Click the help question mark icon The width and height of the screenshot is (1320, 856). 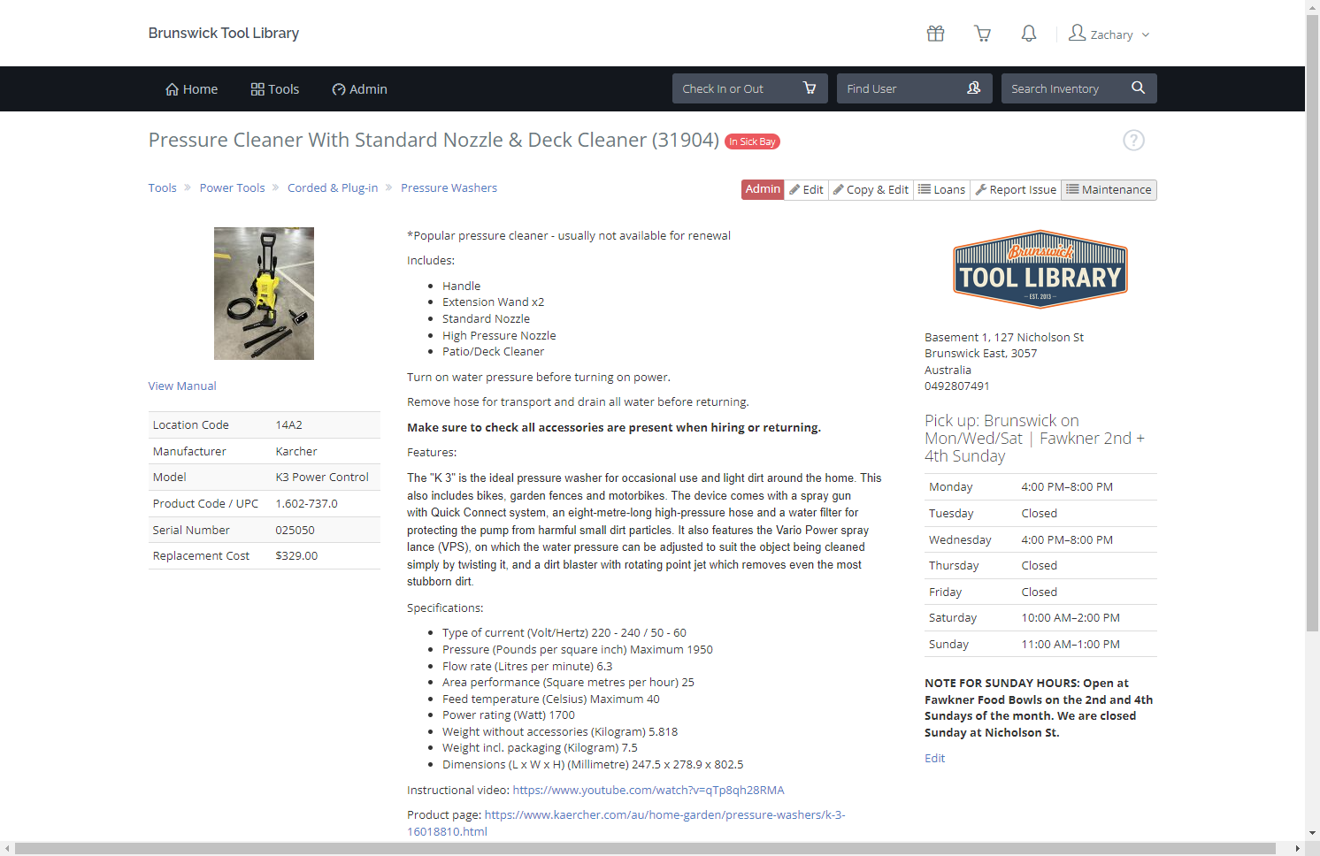[1133, 140]
